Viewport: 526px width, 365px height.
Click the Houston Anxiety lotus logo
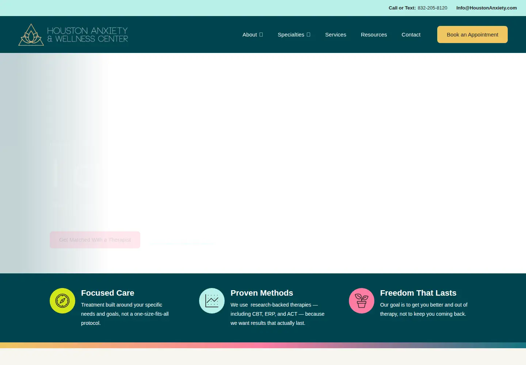(x=31, y=35)
